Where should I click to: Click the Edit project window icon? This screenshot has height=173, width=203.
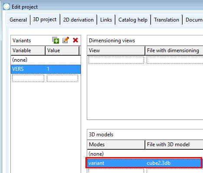7,6
